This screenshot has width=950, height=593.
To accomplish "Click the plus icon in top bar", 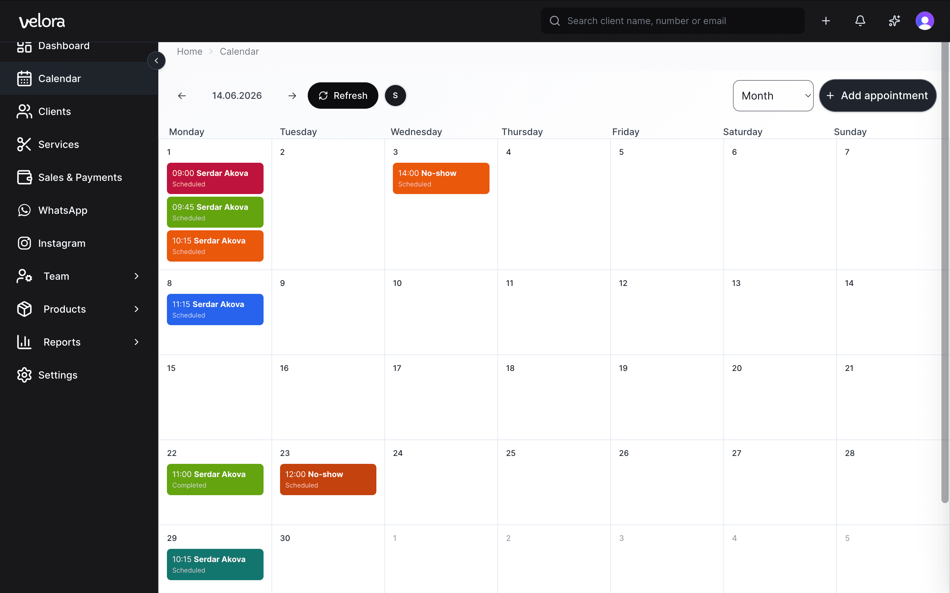I will [x=826, y=21].
